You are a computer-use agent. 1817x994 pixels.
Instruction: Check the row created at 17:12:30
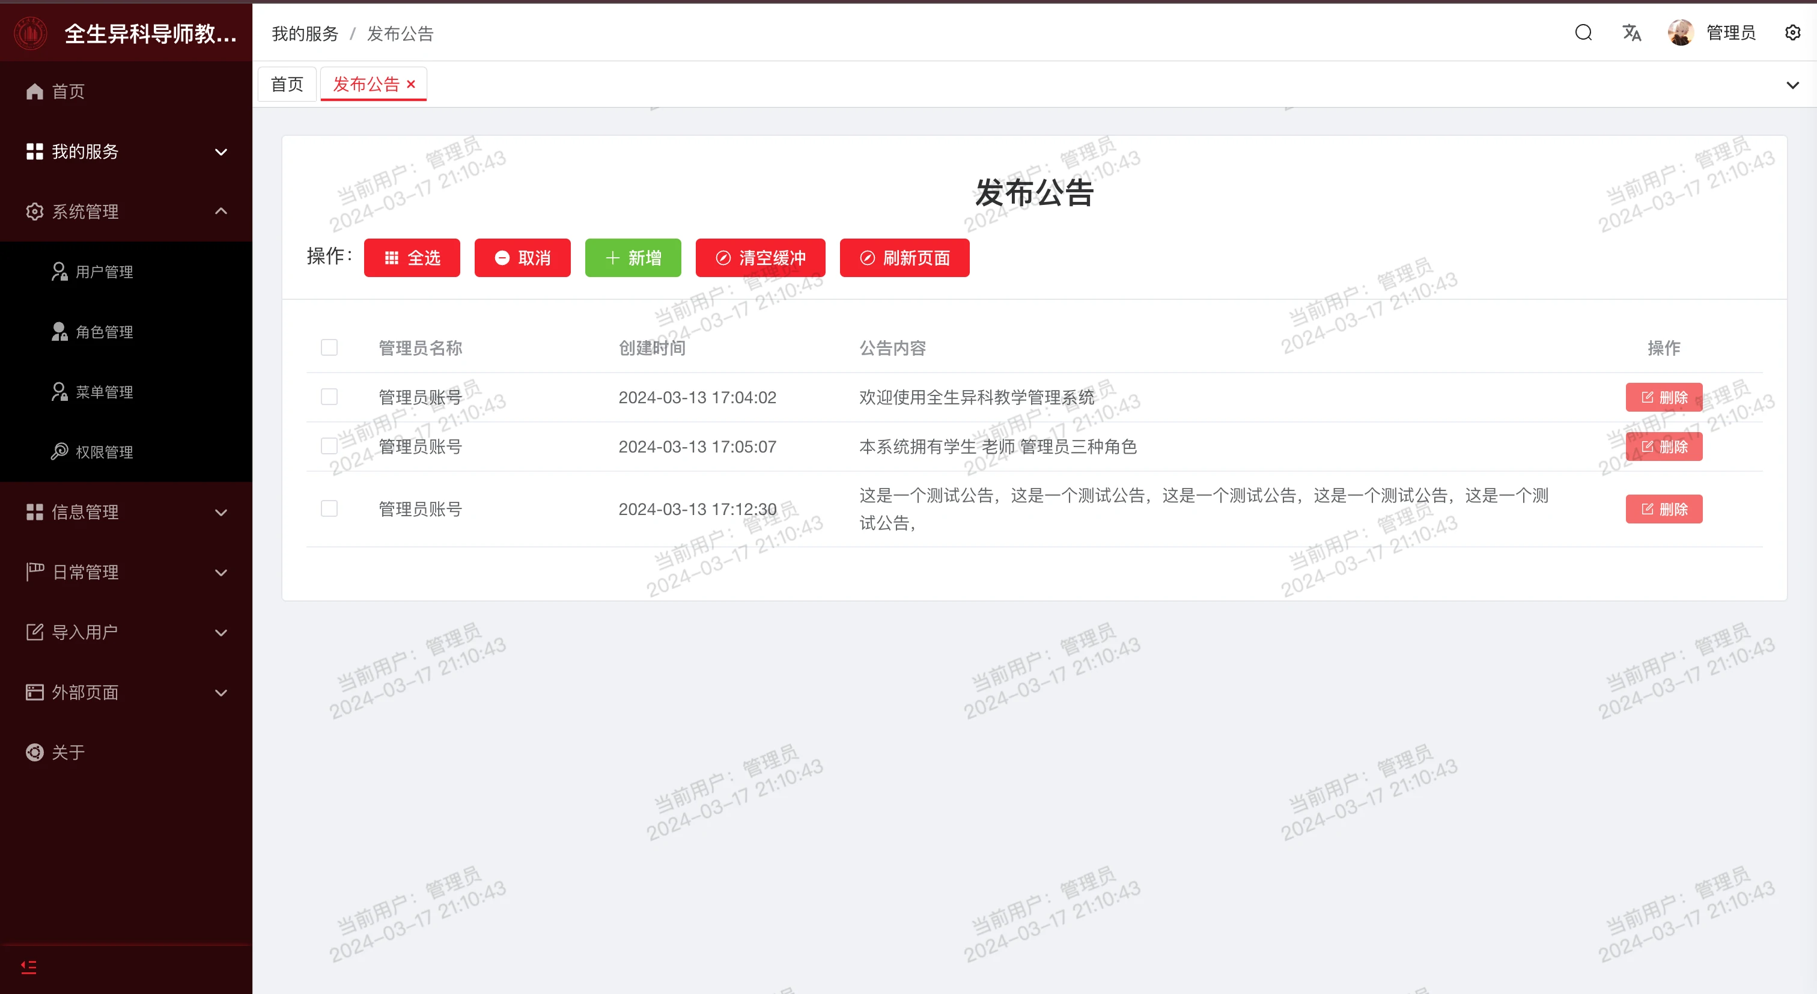[x=329, y=508]
